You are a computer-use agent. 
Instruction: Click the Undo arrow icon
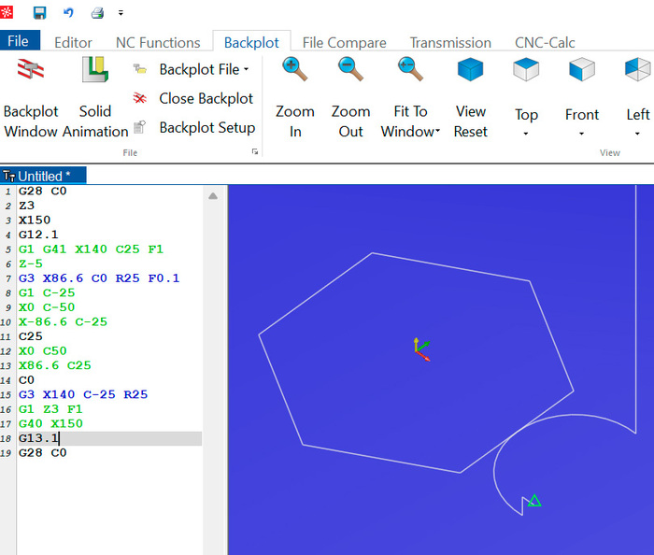(68, 13)
